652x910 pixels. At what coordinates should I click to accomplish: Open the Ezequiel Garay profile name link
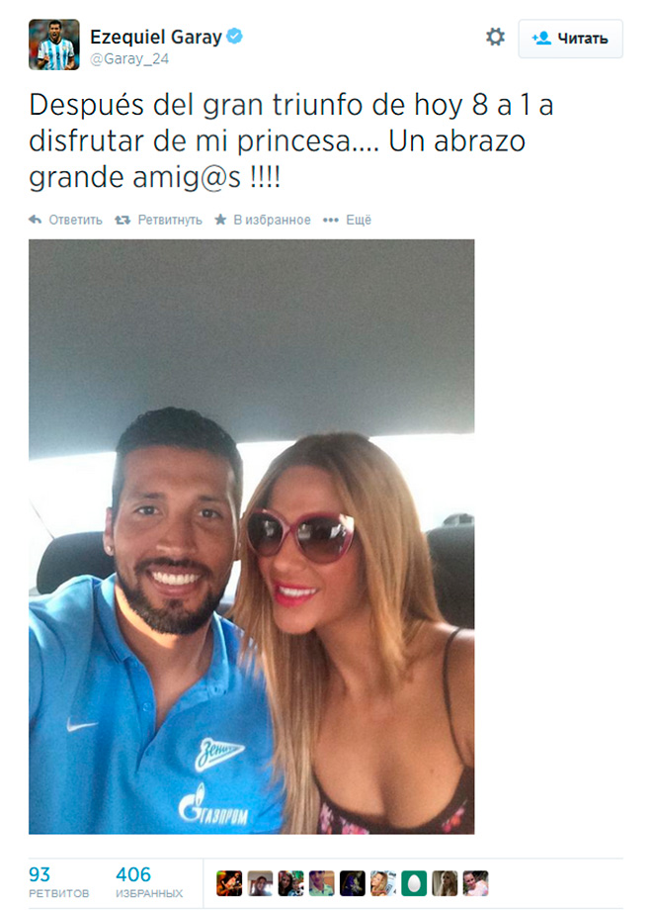point(156,38)
